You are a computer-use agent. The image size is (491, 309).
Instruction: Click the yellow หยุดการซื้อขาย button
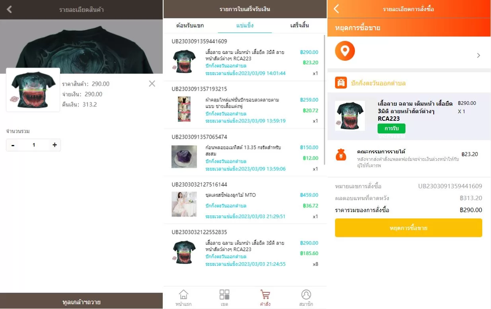(x=409, y=228)
